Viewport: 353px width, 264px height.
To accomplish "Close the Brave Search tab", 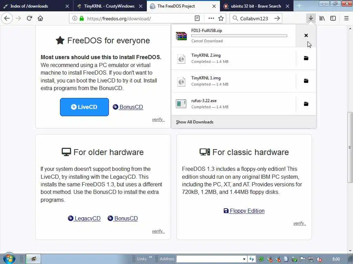I will (x=288, y=6).
